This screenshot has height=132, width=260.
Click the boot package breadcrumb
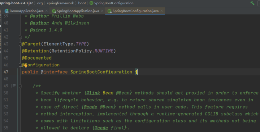[82, 3]
